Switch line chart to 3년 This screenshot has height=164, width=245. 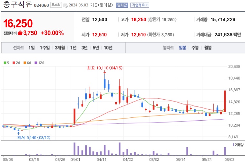(x=84, y=48)
